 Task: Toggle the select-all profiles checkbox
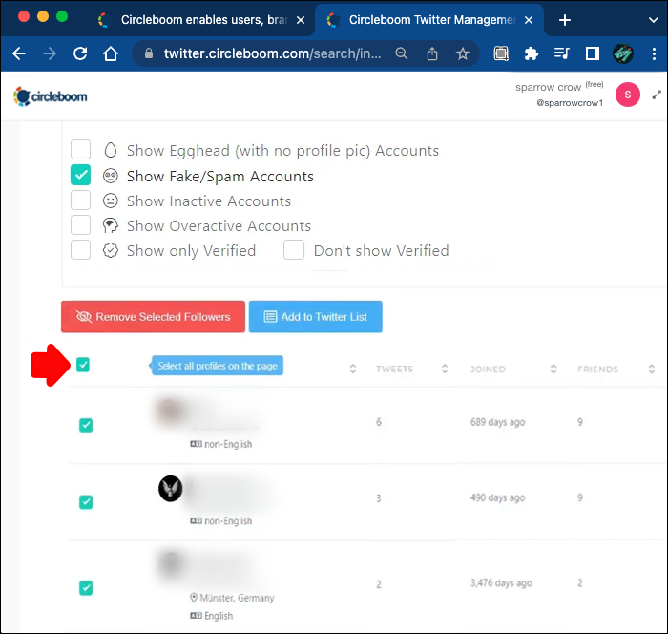(x=83, y=365)
